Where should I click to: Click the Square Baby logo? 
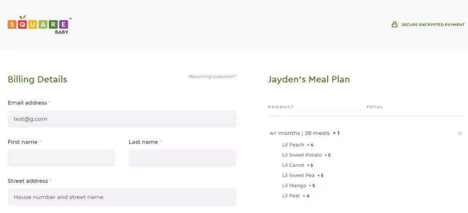pyautogui.click(x=40, y=25)
